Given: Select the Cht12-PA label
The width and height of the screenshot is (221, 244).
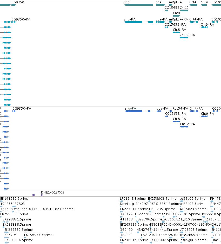Looking at the screenshot, I should pos(187,124).
